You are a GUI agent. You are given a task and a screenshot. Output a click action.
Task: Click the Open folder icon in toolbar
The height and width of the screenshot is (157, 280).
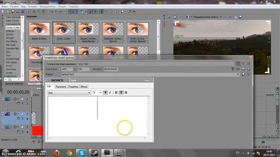tap(8, 12)
